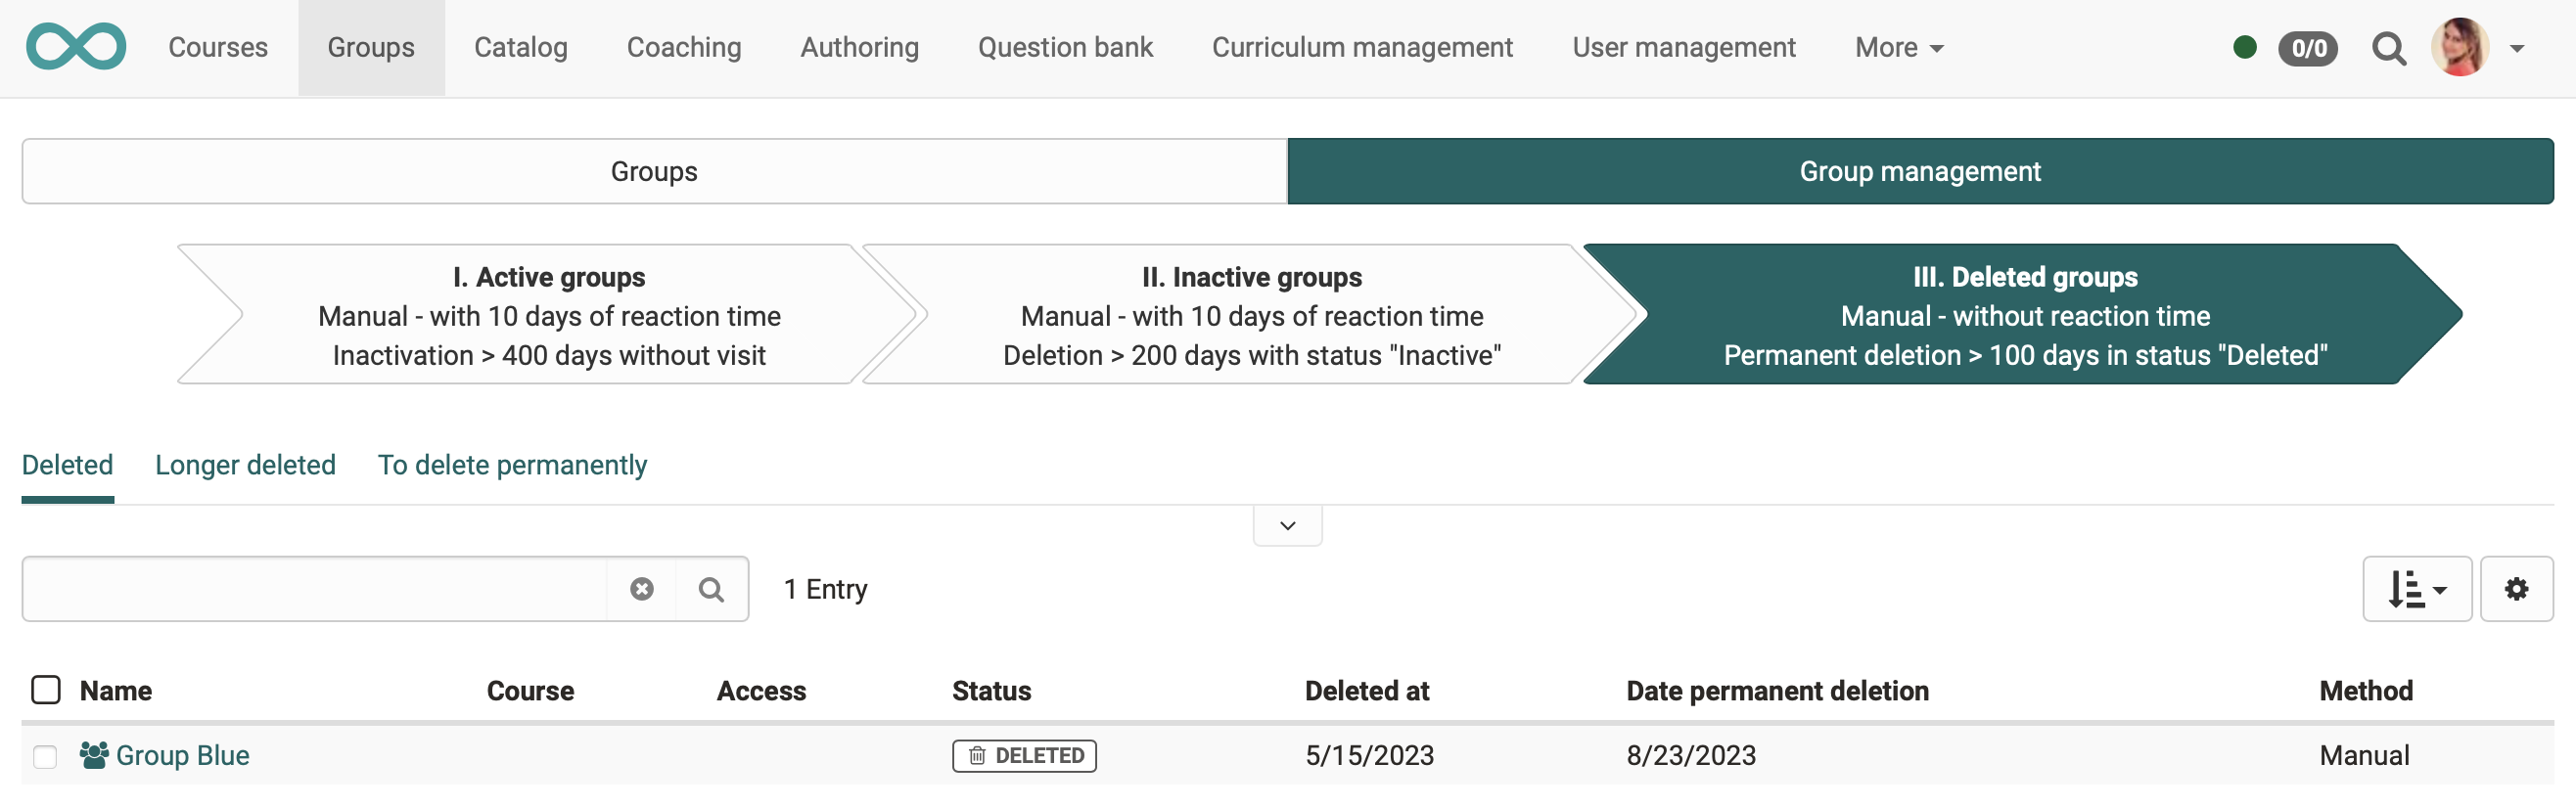Image resolution: width=2576 pixels, height=808 pixels.
Task: Click the 1 Entry count label
Action: (825, 589)
